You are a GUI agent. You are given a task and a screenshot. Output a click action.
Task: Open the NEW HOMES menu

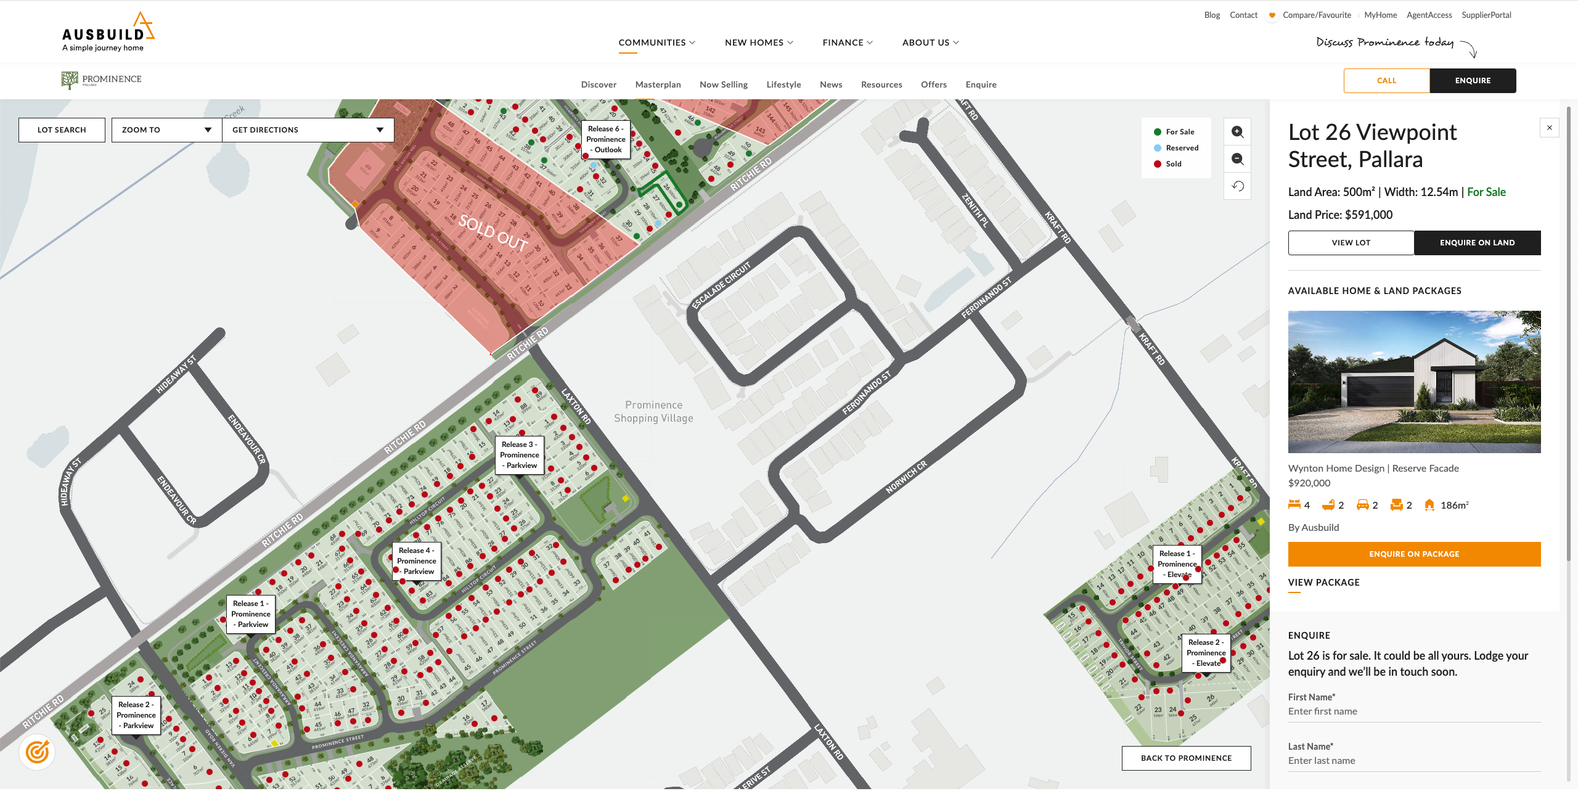coord(759,43)
